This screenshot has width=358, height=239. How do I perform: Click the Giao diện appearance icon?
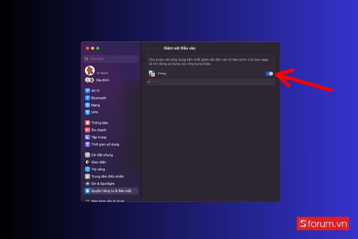(87, 162)
